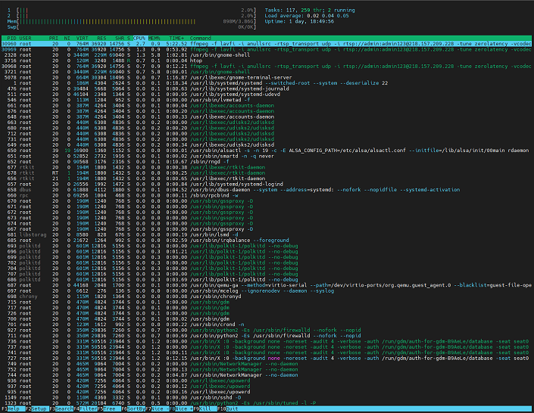Sort by the MEM% column header

pyautogui.click(x=154, y=38)
